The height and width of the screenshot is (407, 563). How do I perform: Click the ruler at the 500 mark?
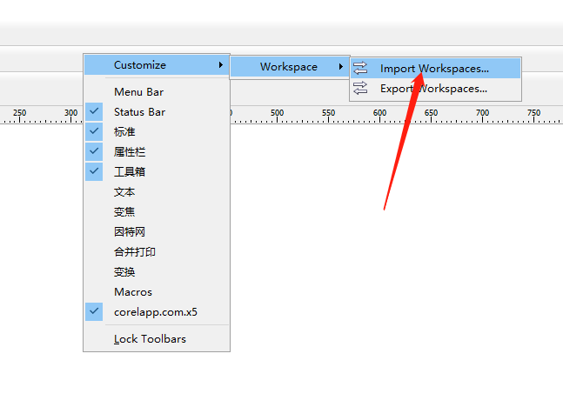[x=277, y=113]
